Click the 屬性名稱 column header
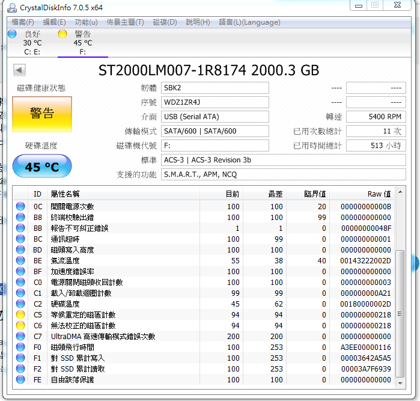The image size is (420, 401). pos(123,194)
